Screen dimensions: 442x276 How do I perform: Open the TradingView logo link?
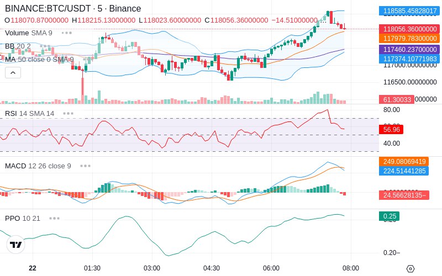point(16,245)
